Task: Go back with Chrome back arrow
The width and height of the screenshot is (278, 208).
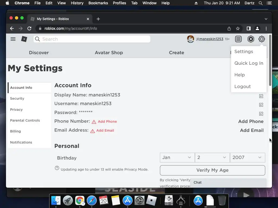Action: [12, 28]
